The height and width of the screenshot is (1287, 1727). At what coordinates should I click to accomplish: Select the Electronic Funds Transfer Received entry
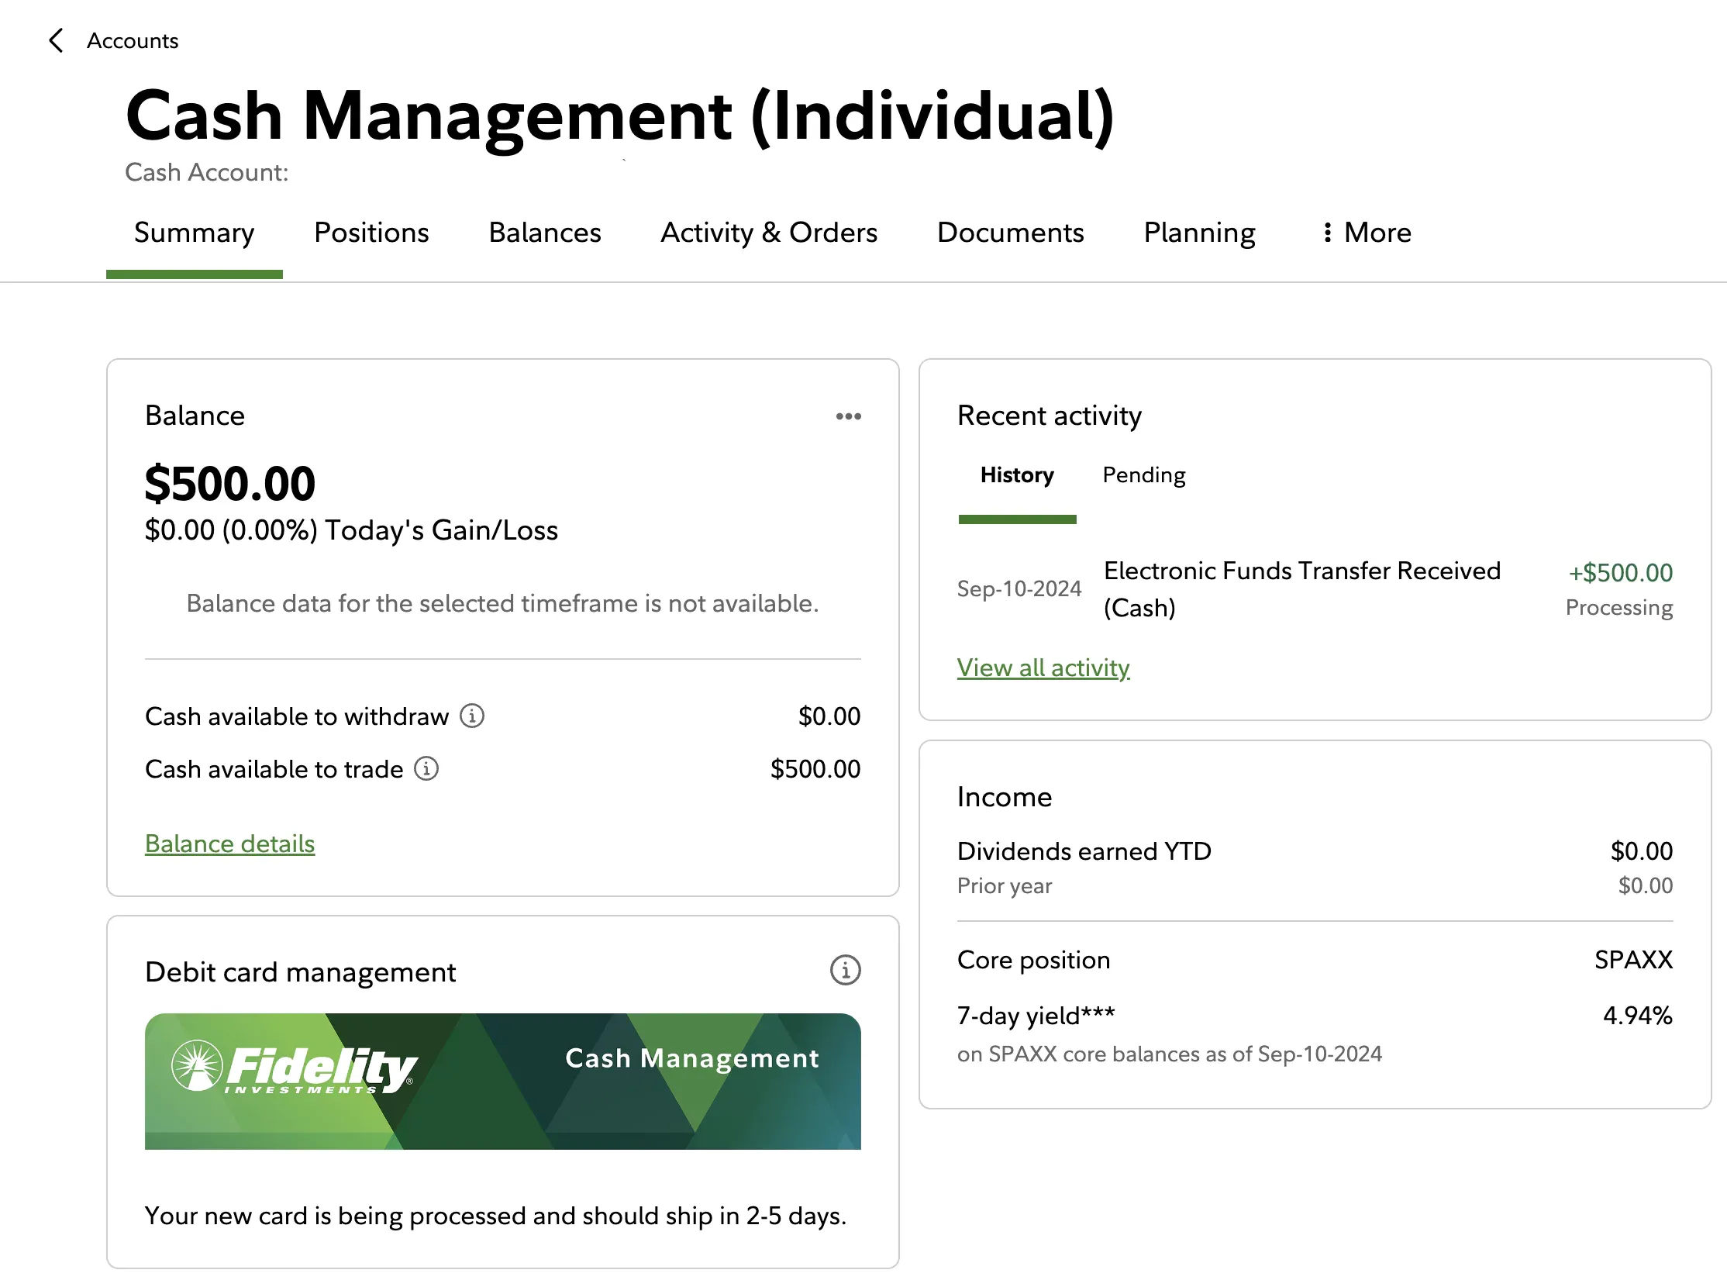[1301, 589]
